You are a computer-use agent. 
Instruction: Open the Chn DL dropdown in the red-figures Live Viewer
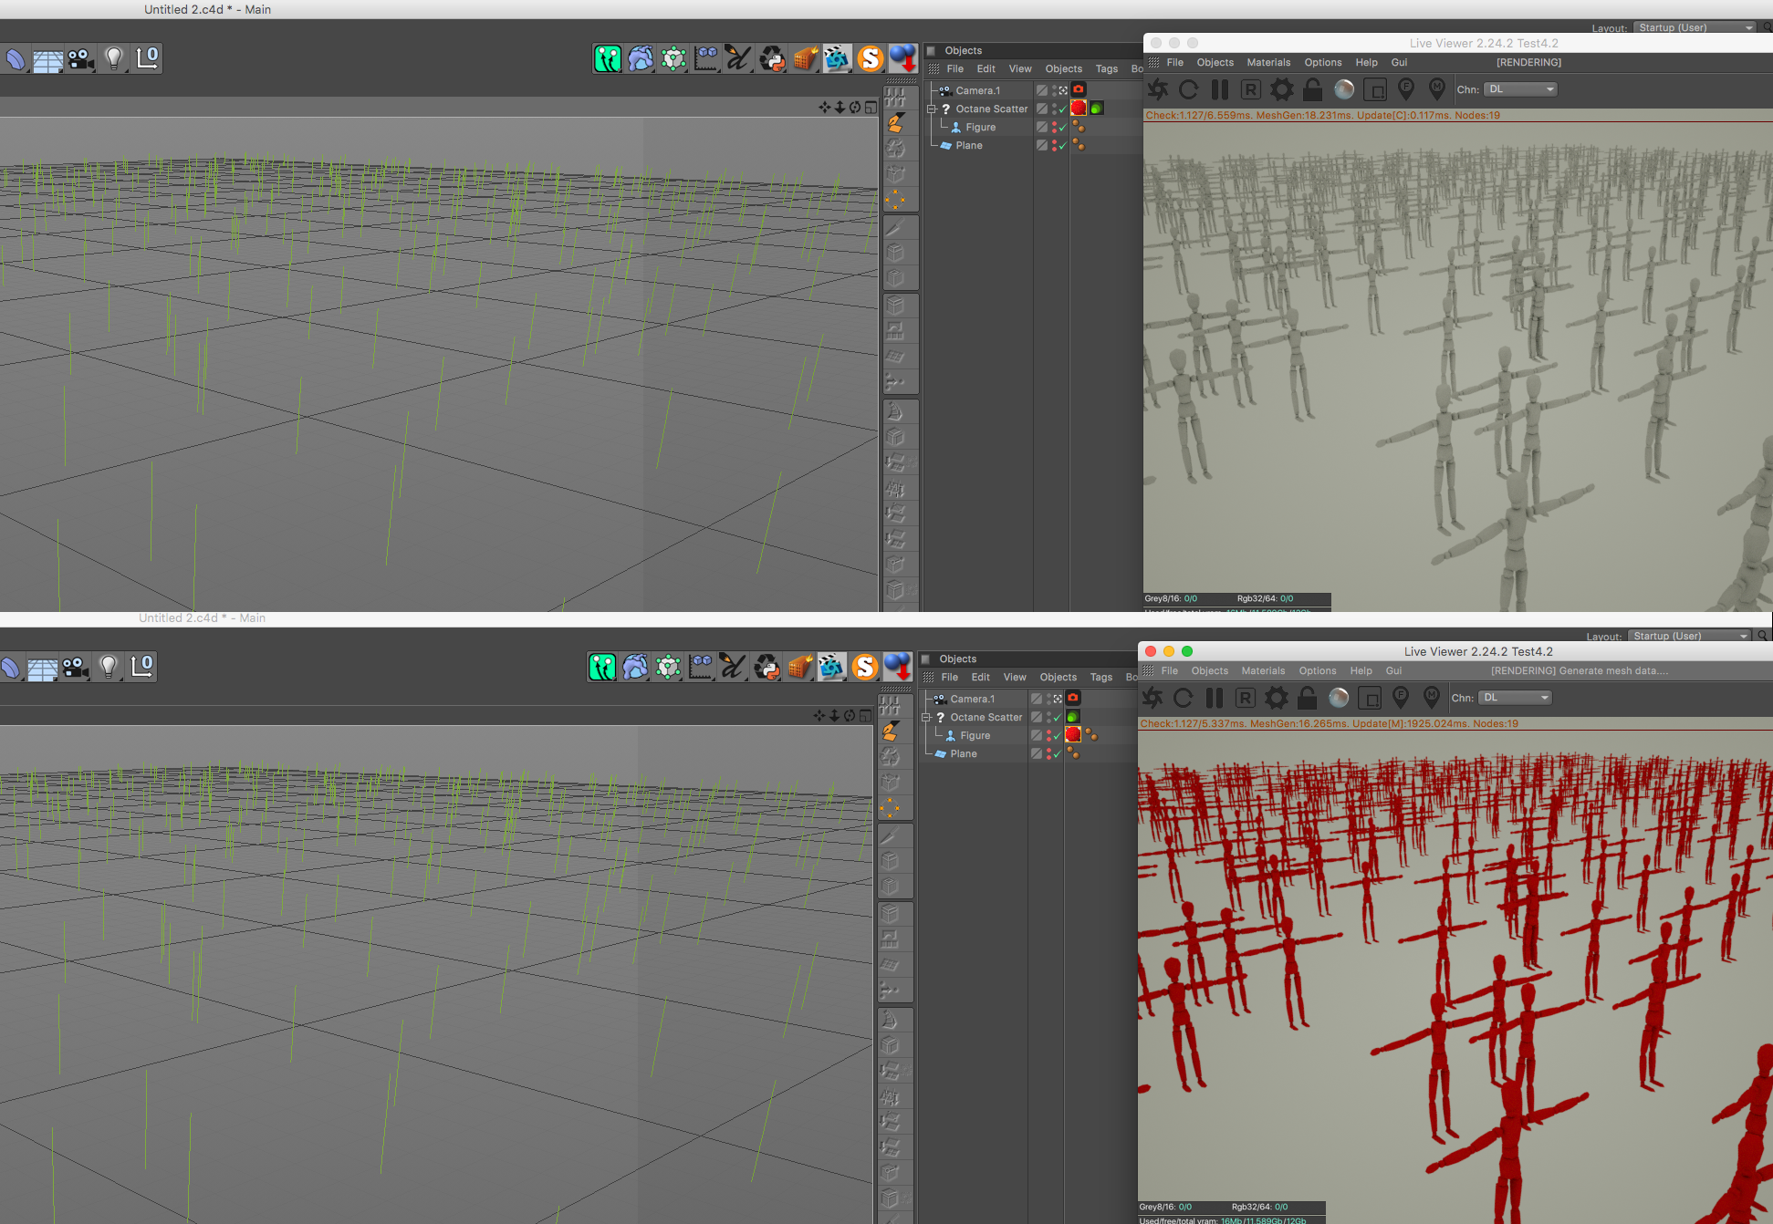(x=1517, y=698)
